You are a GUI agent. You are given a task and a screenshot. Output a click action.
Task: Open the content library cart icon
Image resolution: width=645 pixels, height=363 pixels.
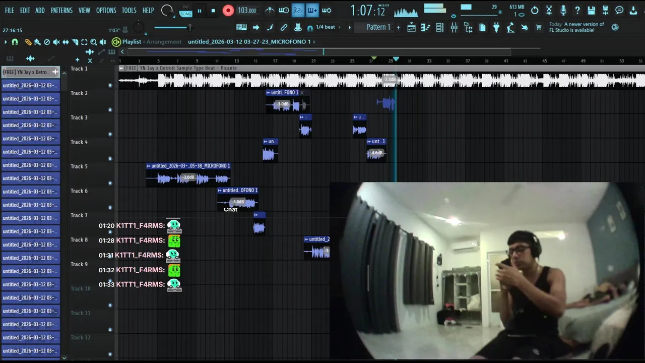pyautogui.click(x=539, y=28)
